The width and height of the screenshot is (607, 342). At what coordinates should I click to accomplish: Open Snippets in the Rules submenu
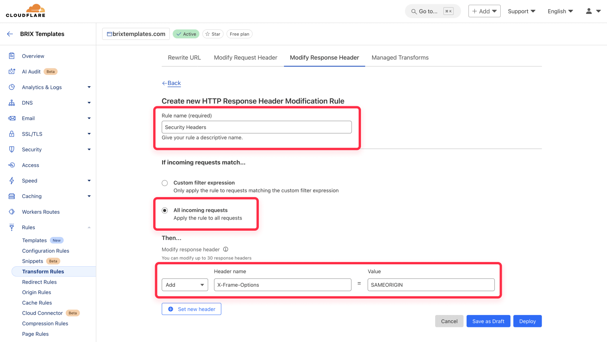click(32, 261)
